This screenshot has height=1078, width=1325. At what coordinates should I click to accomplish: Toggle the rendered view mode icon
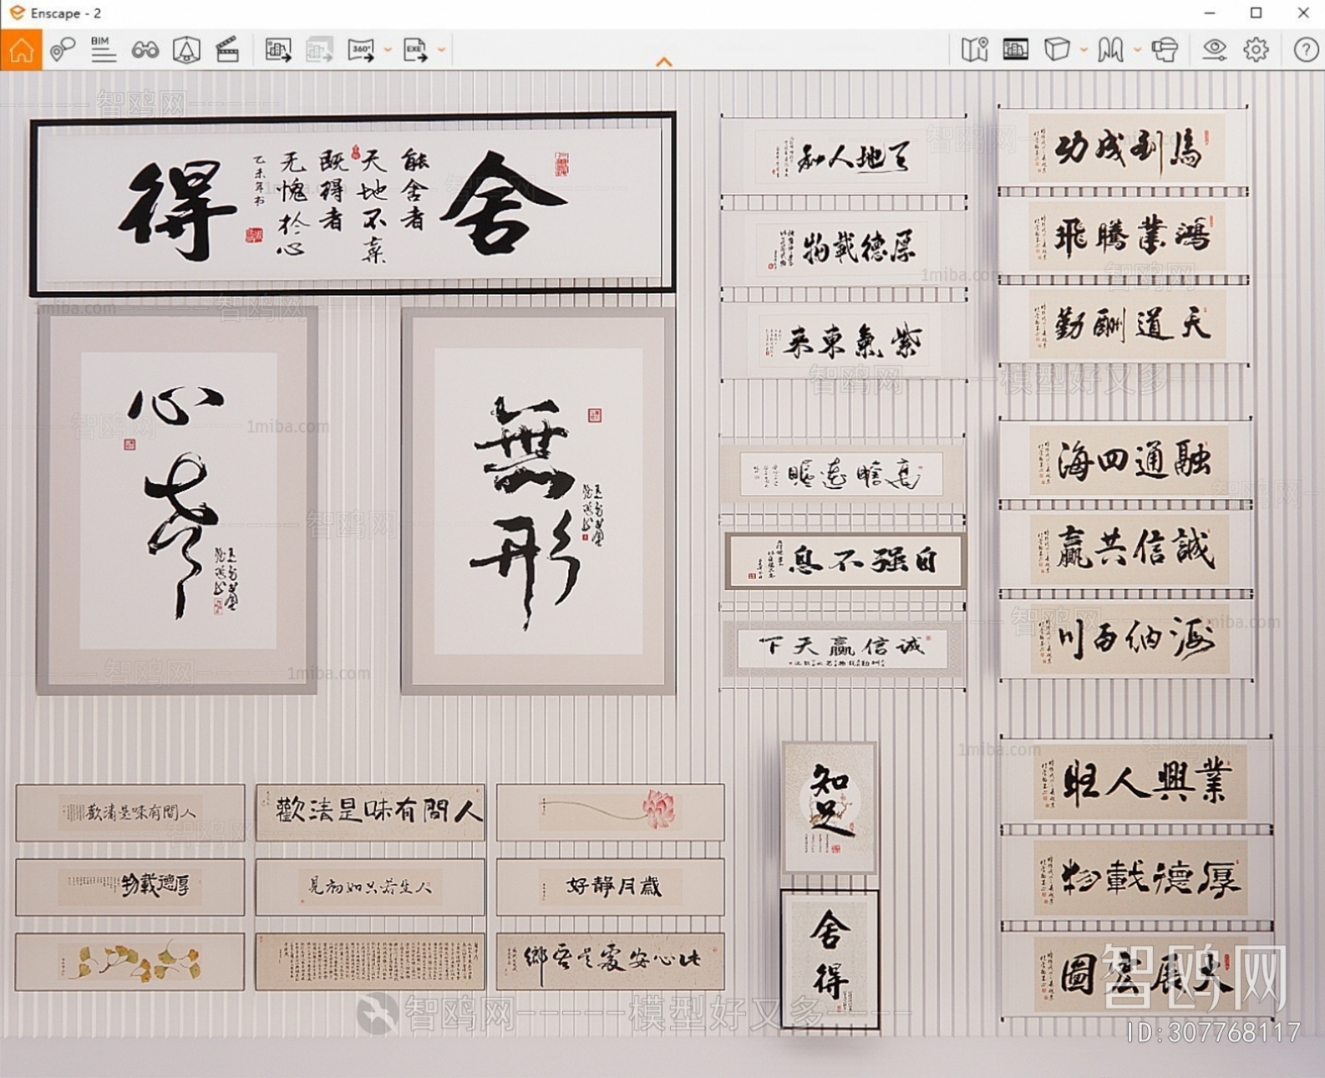tap(1016, 50)
